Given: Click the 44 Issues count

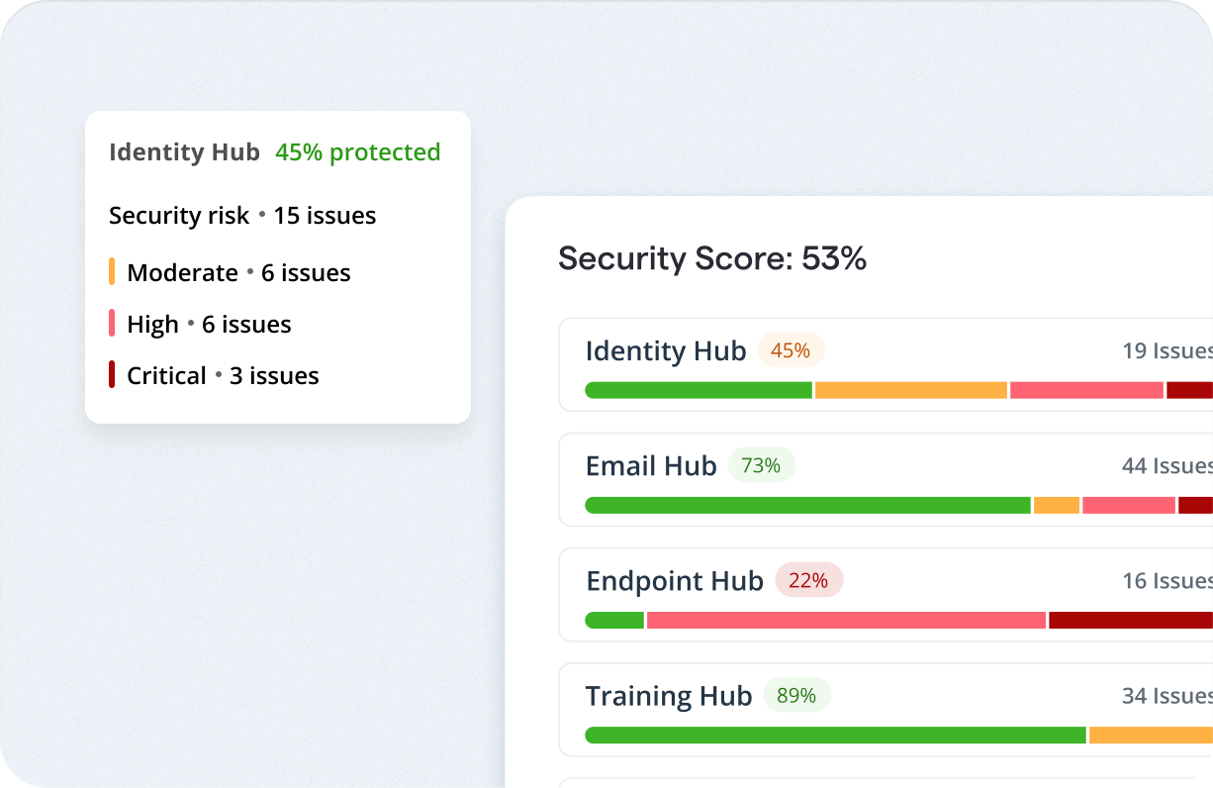Looking at the screenshot, I should (x=1167, y=465).
